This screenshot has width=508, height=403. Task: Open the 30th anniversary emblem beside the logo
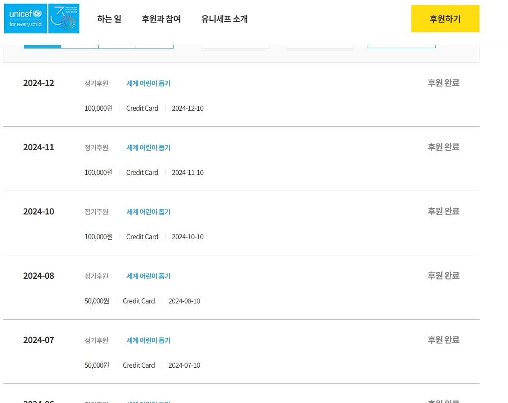tap(64, 19)
